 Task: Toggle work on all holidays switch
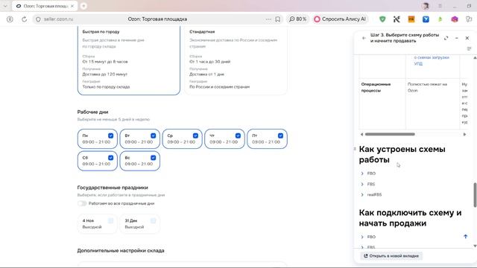point(82,203)
